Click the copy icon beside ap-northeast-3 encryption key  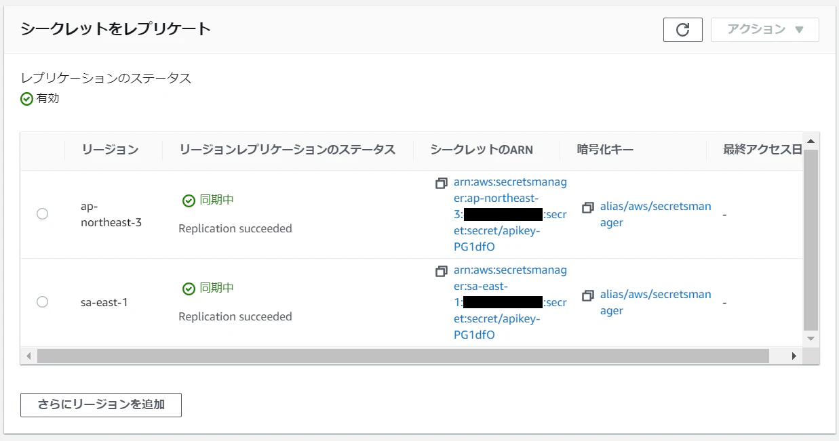[587, 207]
